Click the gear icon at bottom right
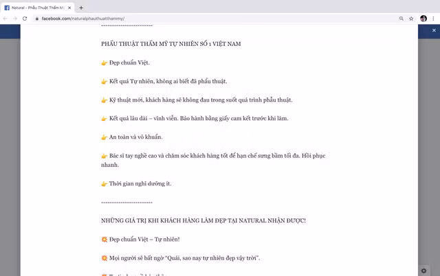This screenshot has height=276, width=440. click(424, 271)
